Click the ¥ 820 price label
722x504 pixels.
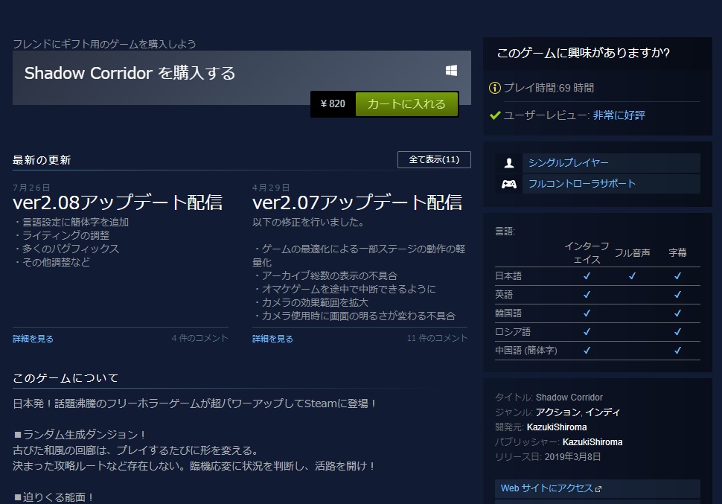coord(333,104)
